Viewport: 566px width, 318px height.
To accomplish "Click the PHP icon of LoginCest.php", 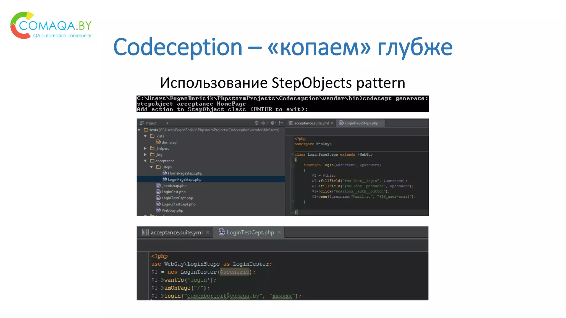I will point(158,192).
